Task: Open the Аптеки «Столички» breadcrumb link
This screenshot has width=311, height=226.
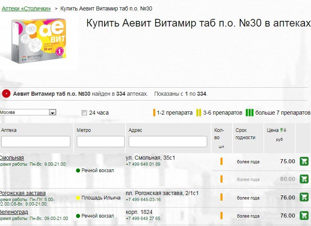Action: tap(26, 8)
